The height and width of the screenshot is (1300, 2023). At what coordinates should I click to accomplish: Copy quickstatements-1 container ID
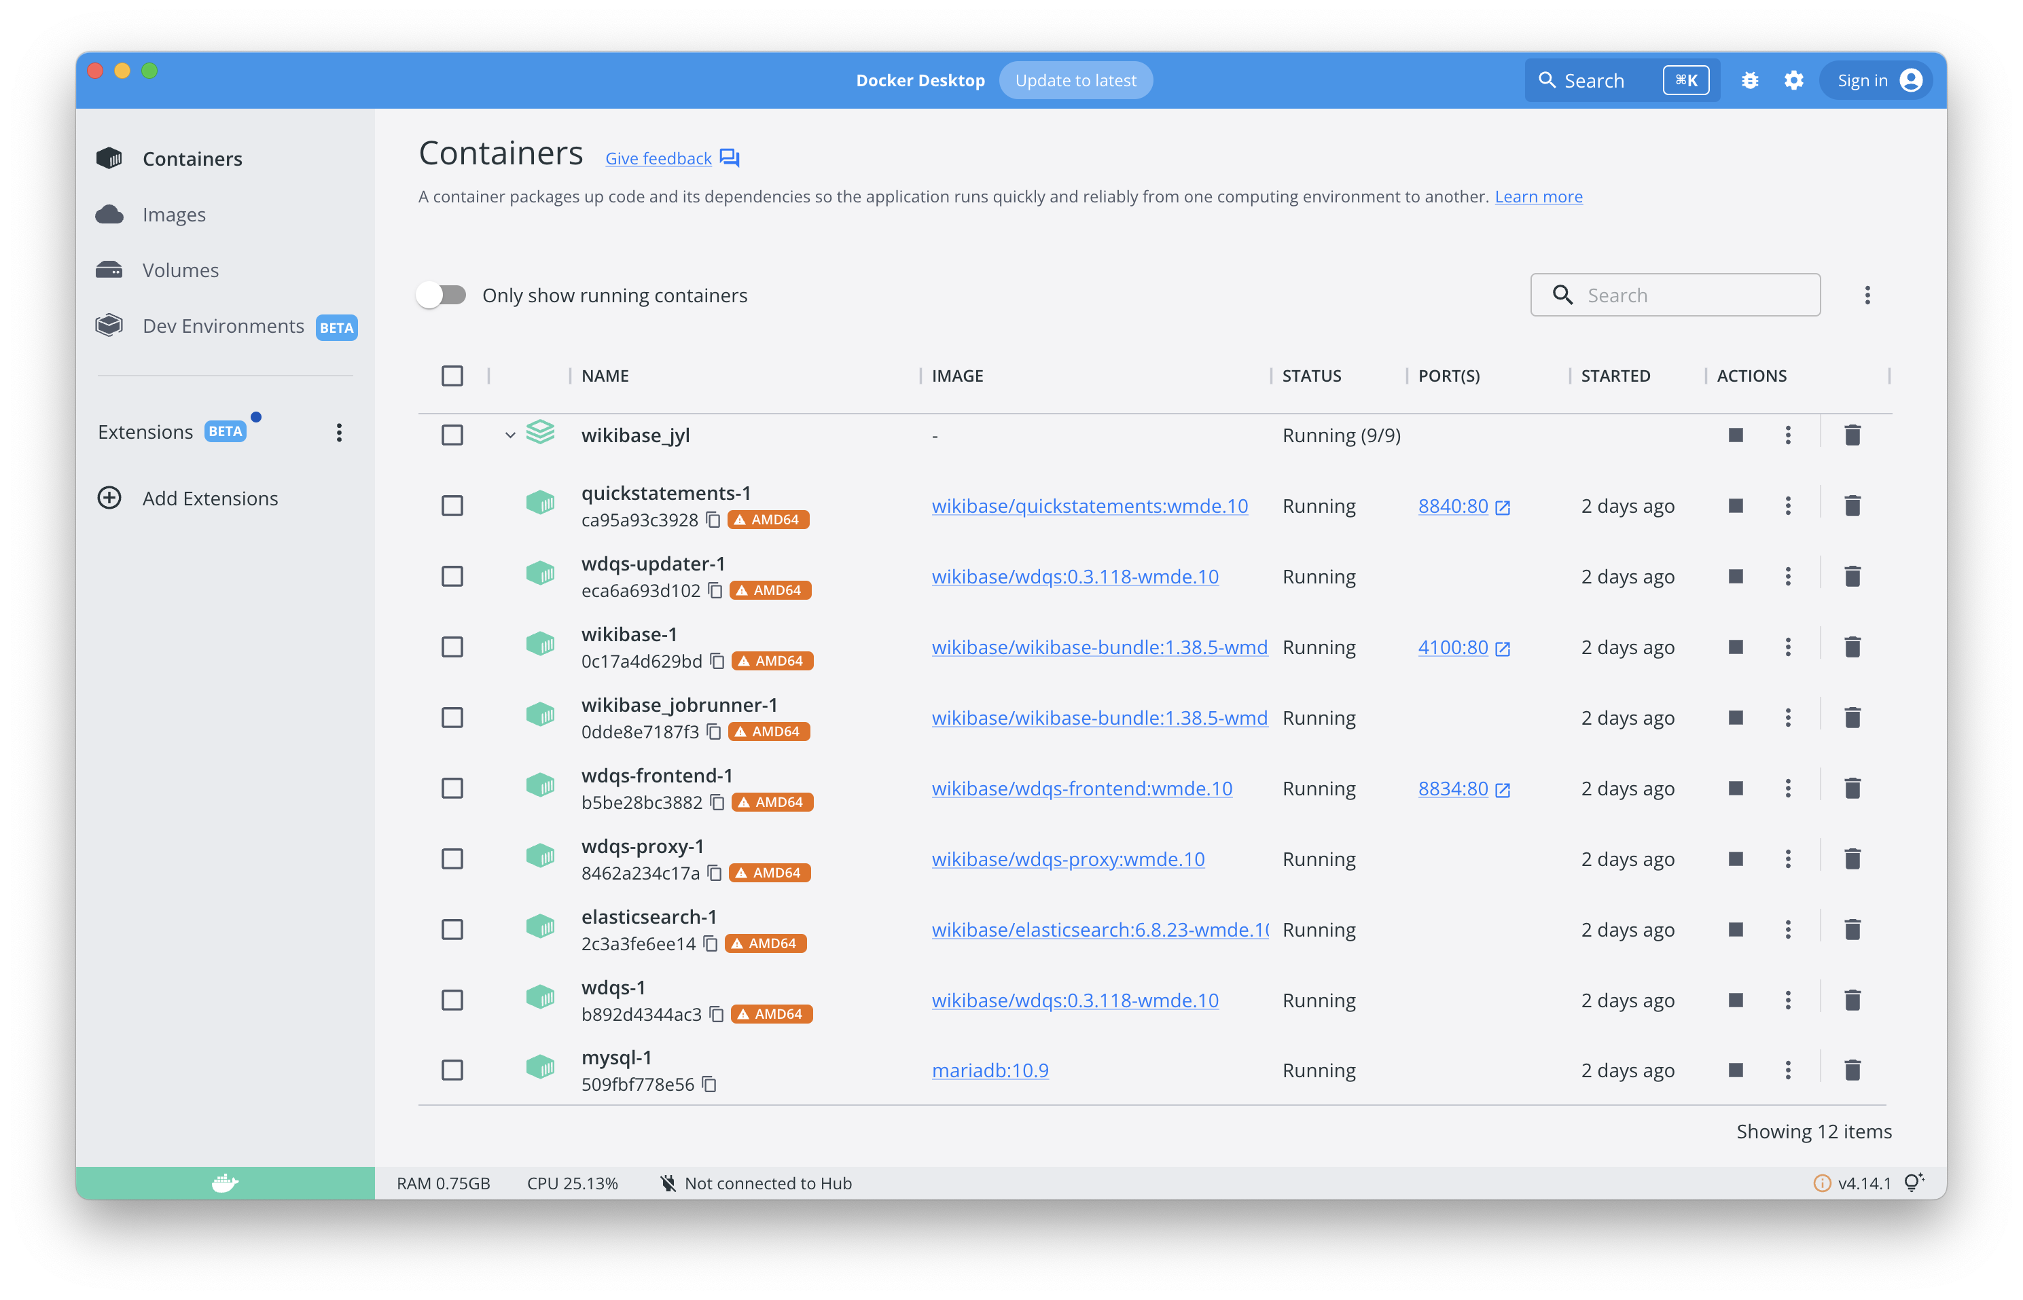713,520
